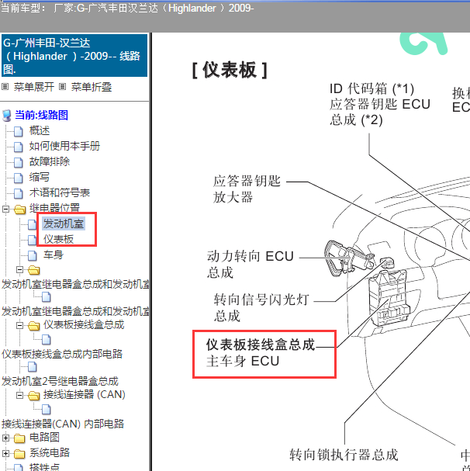
Task: Click the [仪表板] diagram heading
Action: click(x=230, y=71)
